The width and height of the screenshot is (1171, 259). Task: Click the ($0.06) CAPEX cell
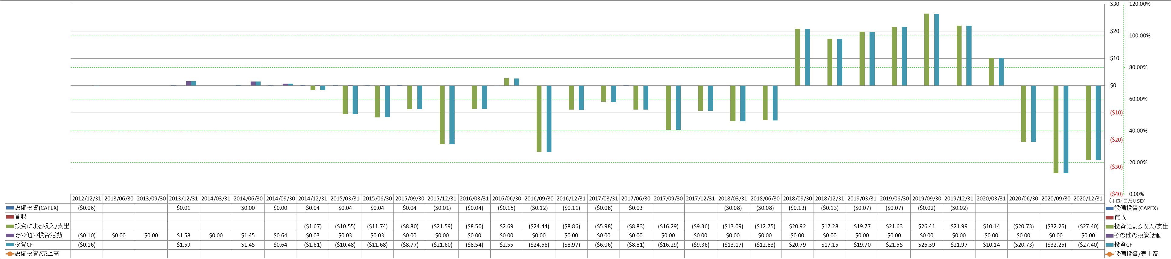(86, 208)
